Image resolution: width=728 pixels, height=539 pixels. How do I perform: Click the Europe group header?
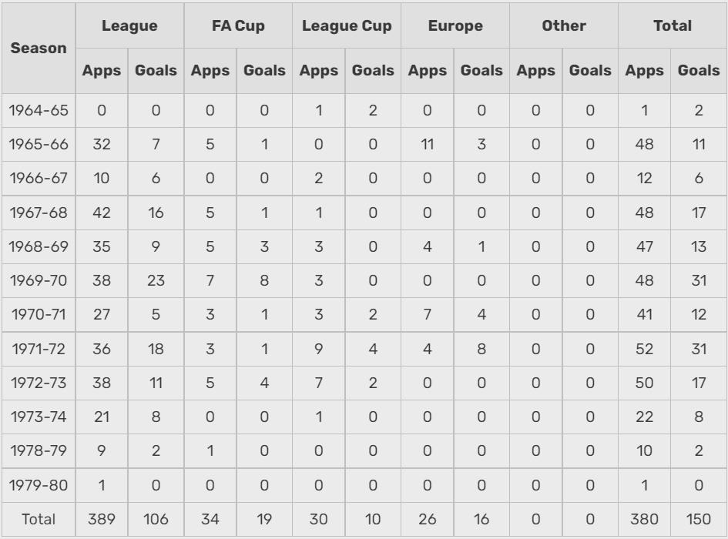click(455, 25)
